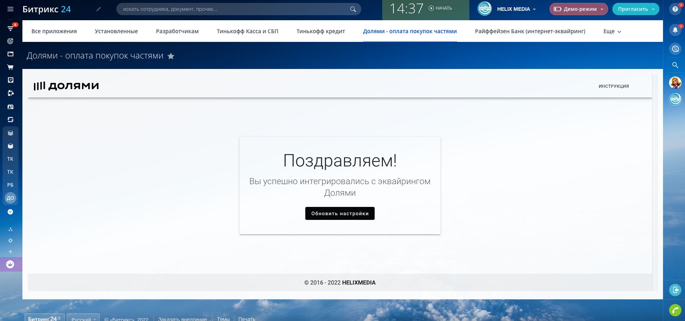This screenshot has width=685, height=321.
Task: Expand the Еще tabs dropdown
Action: [x=612, y=31]
